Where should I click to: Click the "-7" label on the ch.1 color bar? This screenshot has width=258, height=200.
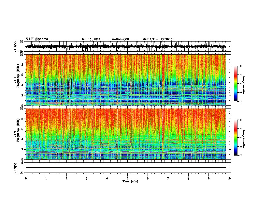(x=240, y=101)
